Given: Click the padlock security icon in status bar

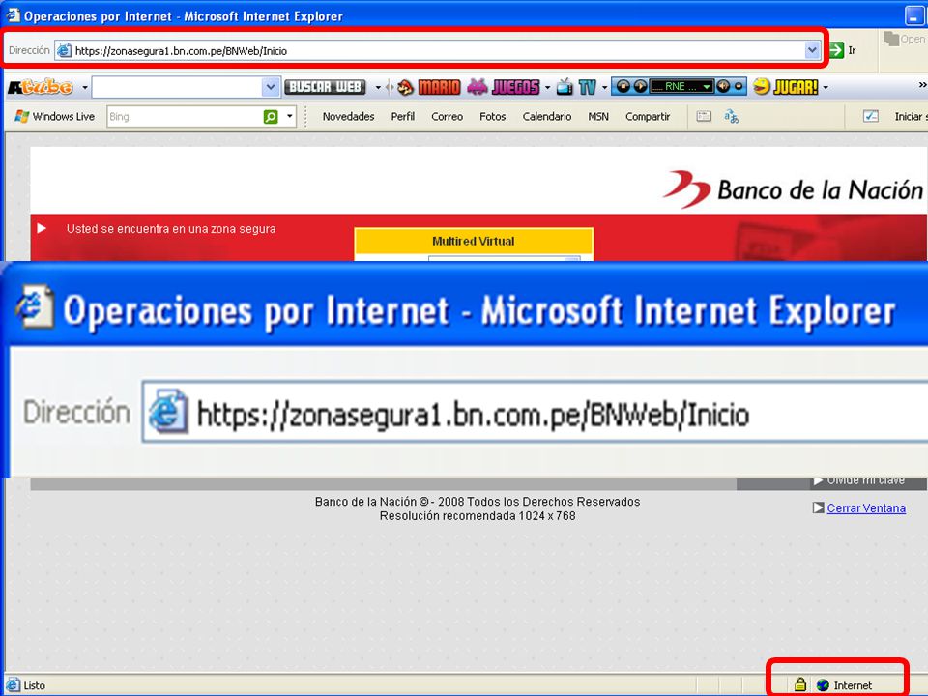Looking at the screenshot, I should coord(800,684).
